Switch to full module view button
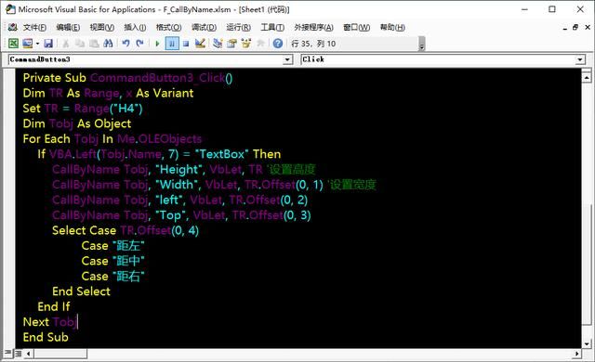595x362 pixels. [x=18, y=354]
